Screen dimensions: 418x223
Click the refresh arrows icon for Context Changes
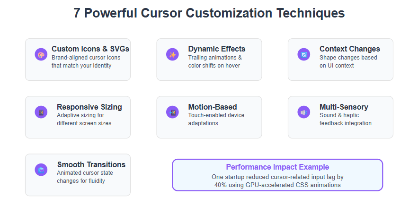click(x=304, y=54)
